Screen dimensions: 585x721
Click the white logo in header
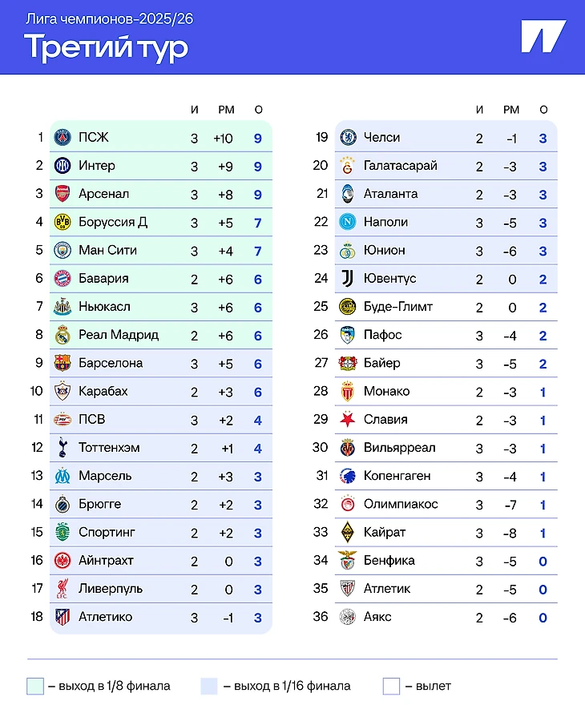click(x=543, y=37)
